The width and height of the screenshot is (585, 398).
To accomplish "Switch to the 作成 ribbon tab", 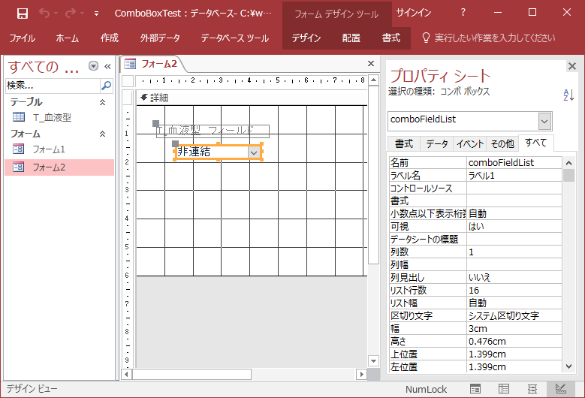I will point(110,38).
